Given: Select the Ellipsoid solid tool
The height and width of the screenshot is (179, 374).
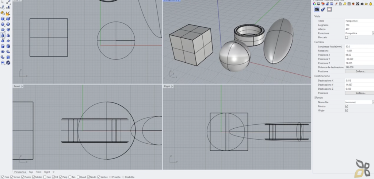Looking at the screenshot, I should coord(3,30).
